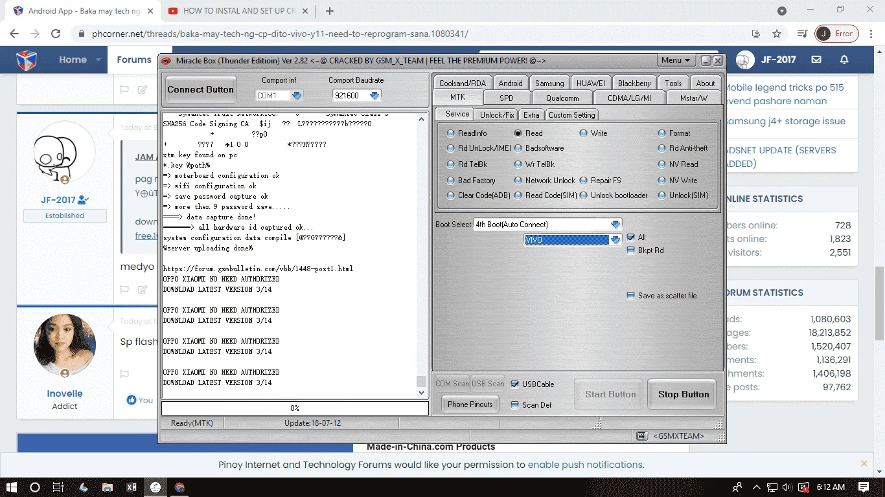Screen dimensions: 885x497
Task: Open the 'Samsung j4+ storage issue' thread link
Action: coord(785,121)
